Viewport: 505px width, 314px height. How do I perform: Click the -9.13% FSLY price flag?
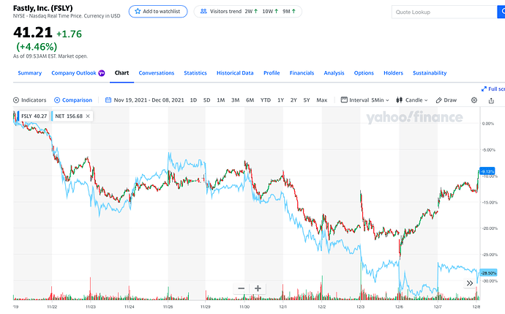point(487,171)
